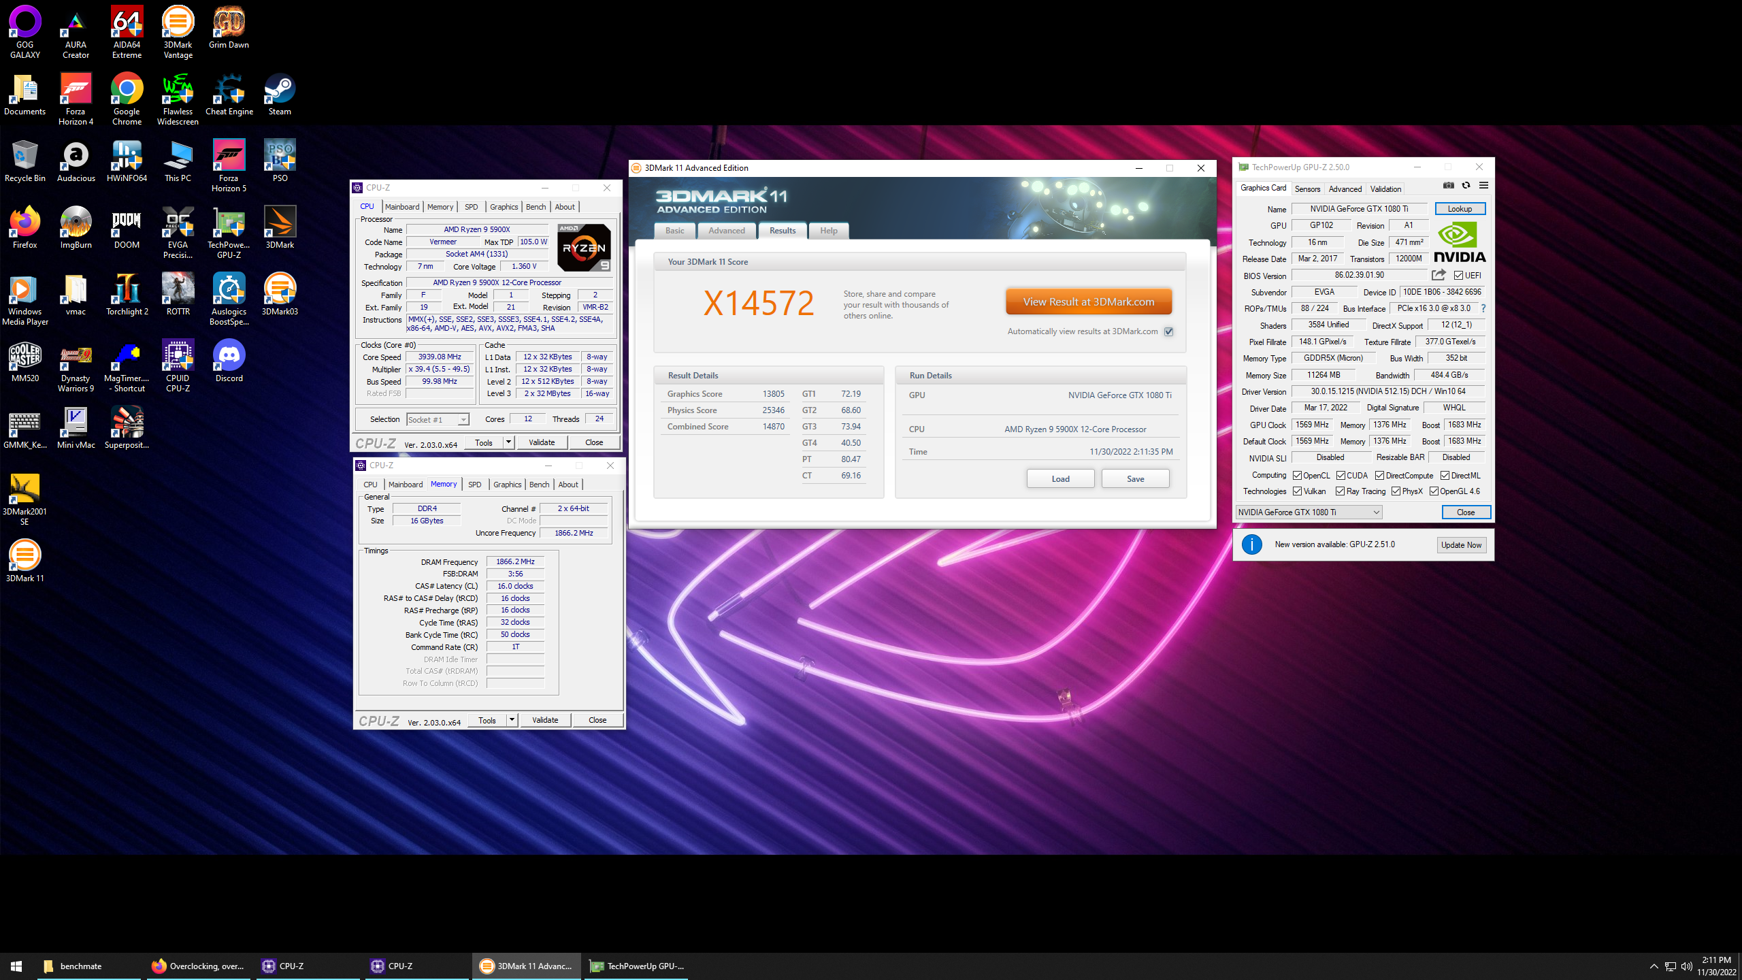Screen dimensions: 1742x980
Task: Open Discord desktop shortcut
Action: tap(229, 361)
